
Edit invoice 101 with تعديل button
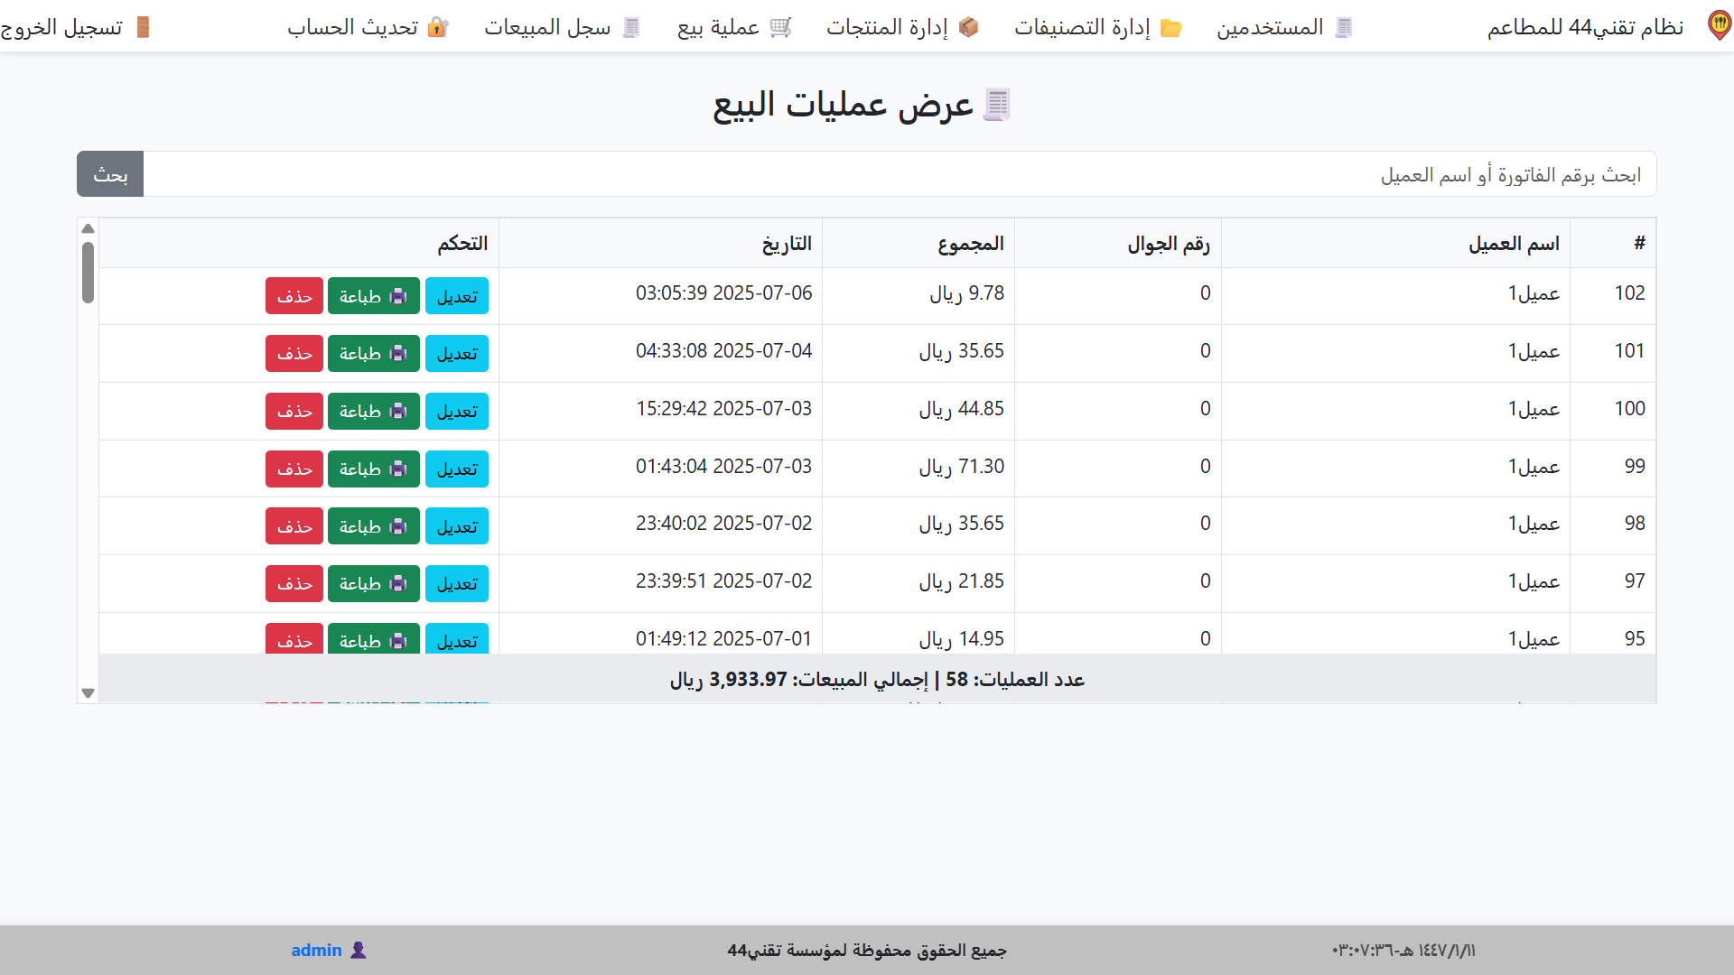coord(457,354)
